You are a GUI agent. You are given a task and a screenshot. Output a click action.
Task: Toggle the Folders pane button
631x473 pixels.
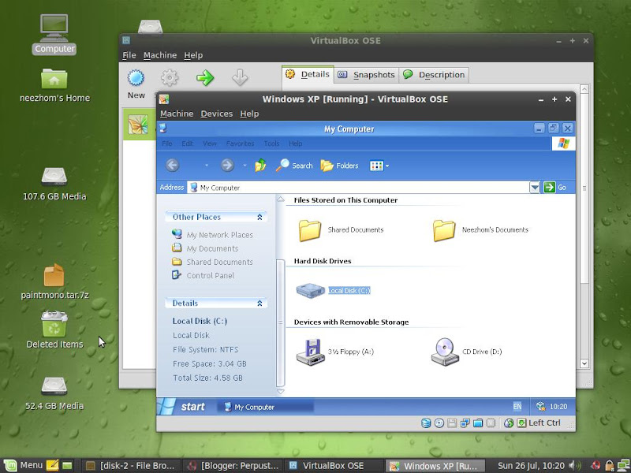coord(339,166)
